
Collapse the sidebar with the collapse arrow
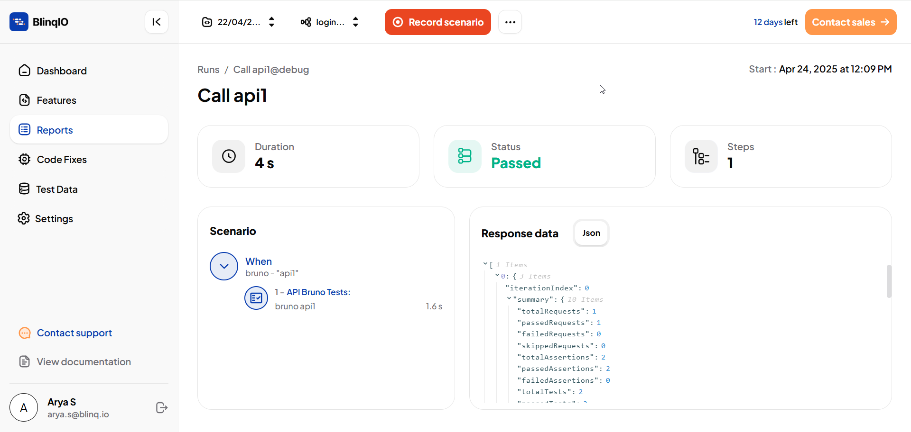coord(157,22)
